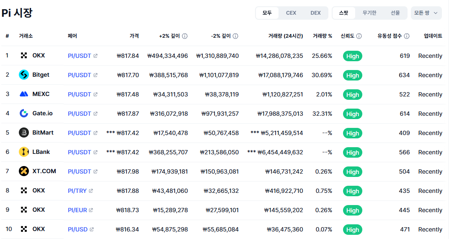Open the MEXC PI/USDT pair link
The height and width of the screenshot is (239, 449).
[x=79, y=94]
